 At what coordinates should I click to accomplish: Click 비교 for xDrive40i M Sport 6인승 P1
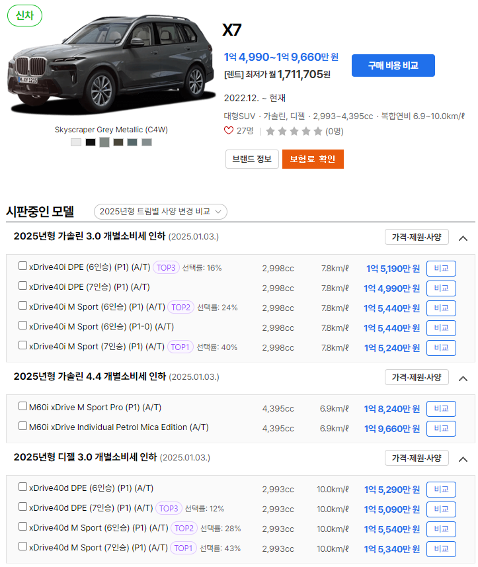[441, 308]
